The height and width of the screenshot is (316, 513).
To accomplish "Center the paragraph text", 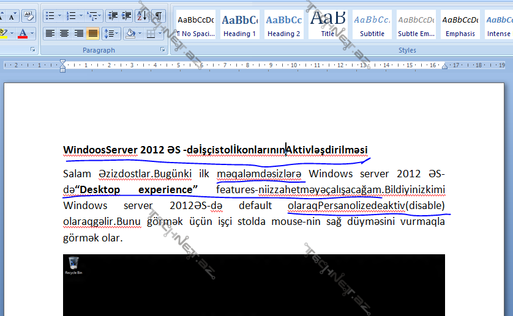I will coord(64,34).
